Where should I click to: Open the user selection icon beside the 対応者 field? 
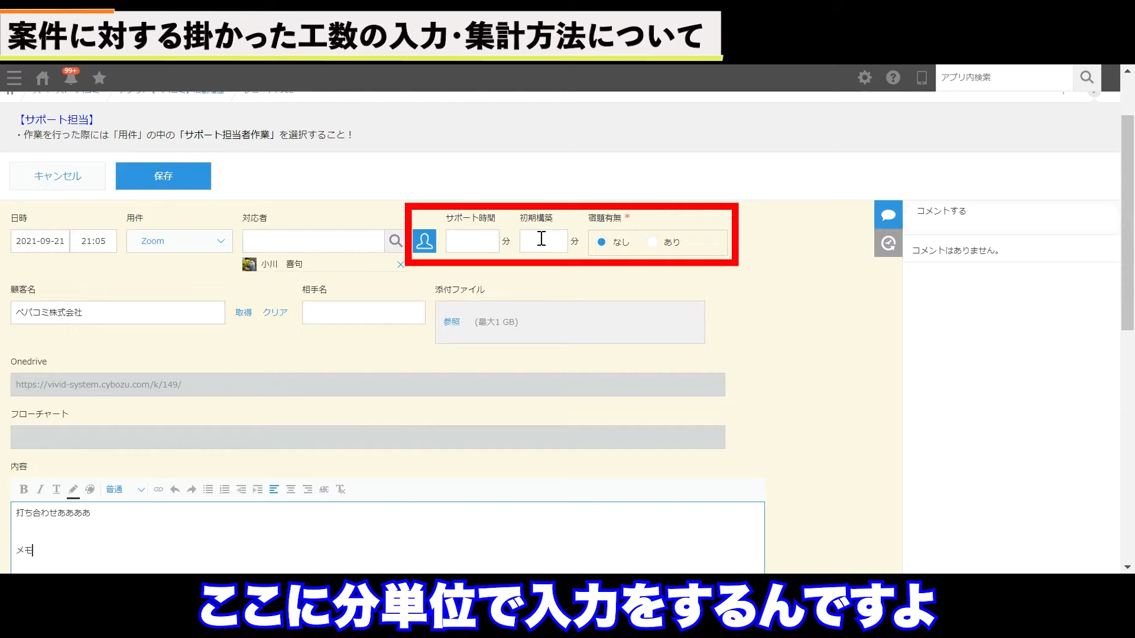pos(424,241)
